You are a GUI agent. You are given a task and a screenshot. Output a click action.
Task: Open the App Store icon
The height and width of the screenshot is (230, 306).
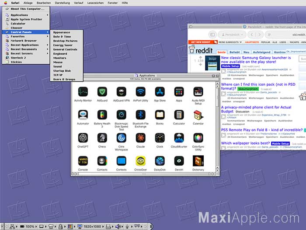point(160,92)
